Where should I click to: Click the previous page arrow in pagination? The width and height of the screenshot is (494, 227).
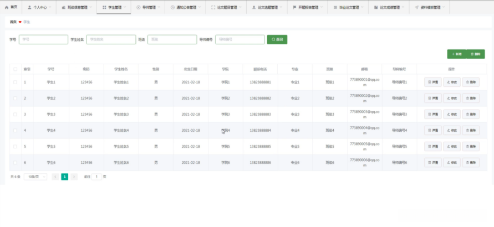[x=55, y=177]
